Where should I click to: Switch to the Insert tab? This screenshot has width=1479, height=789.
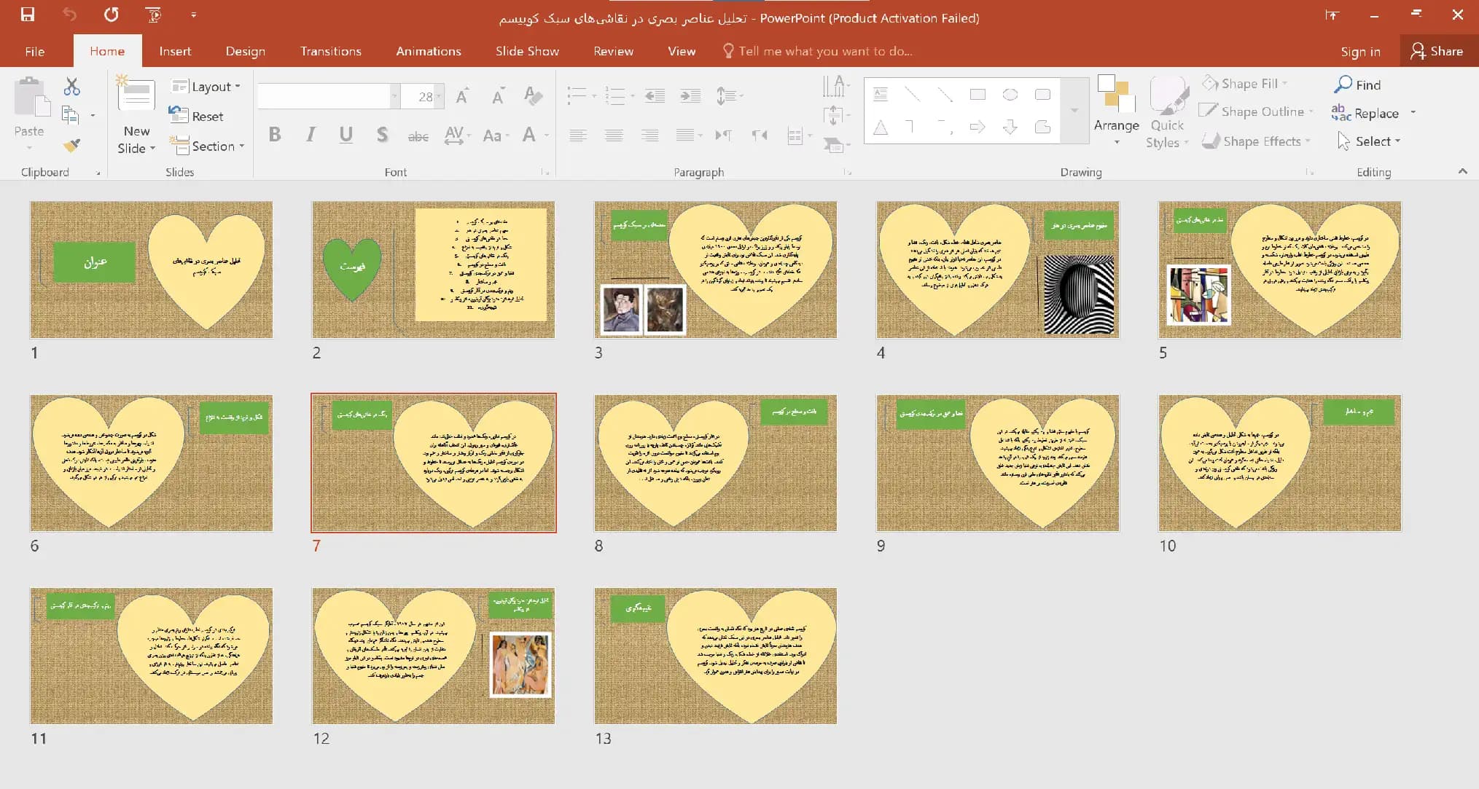pyautogui.click(x=175, y=51)
